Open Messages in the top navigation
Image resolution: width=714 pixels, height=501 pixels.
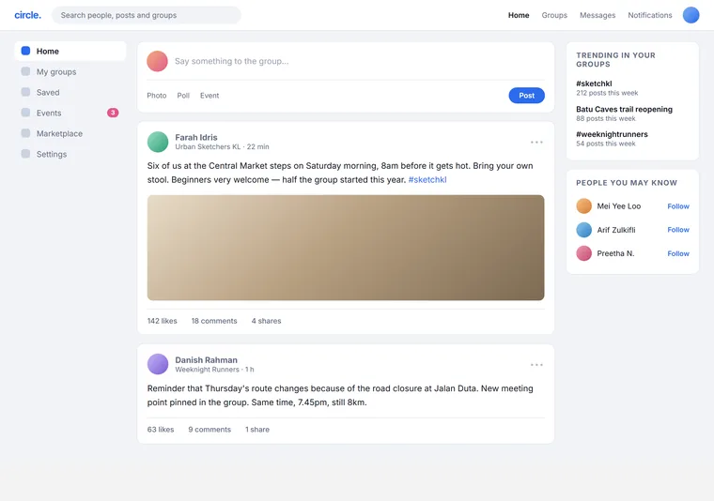coord(598,15)
